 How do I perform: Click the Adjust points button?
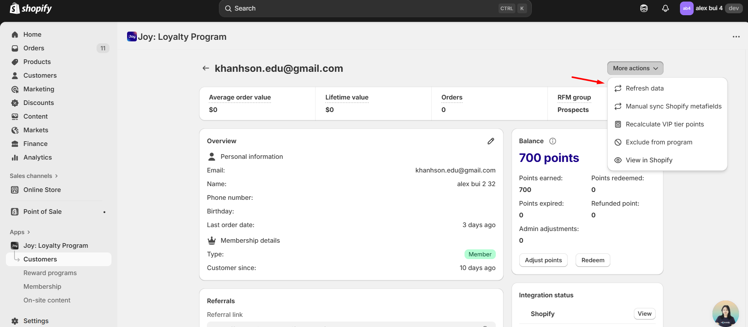click(x=543, y=260)
